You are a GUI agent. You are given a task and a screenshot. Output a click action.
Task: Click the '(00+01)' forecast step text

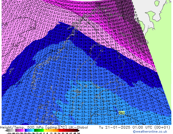(162, 127)
